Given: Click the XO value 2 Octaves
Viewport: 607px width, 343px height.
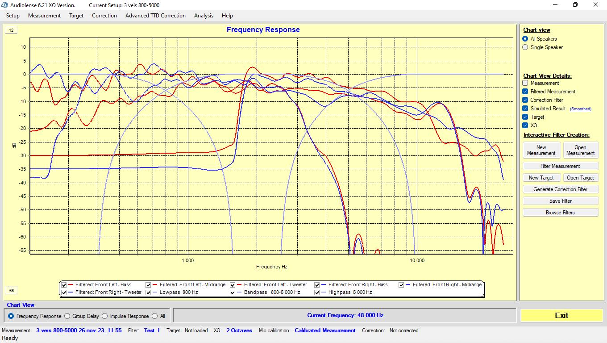Looking at the screenshot, I should coord(239,330).
